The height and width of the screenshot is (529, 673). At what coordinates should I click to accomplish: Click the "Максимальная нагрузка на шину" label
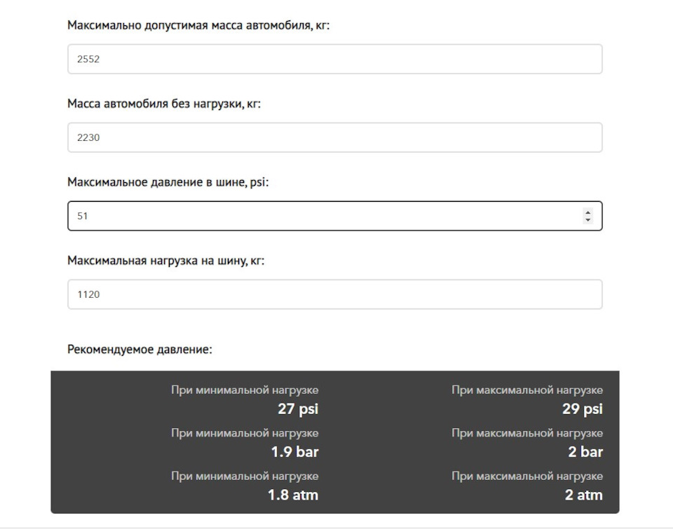[165, 261]
